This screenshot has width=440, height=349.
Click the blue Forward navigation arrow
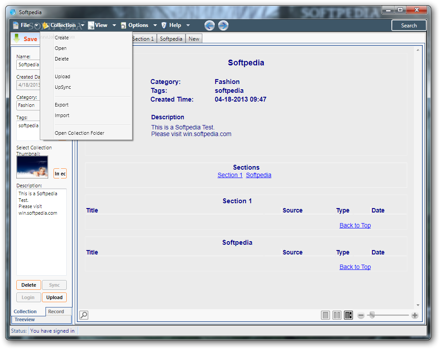tap(223, 26)
